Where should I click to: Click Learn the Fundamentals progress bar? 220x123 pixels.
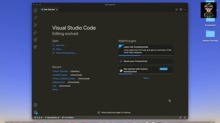[x=146, y=55]
